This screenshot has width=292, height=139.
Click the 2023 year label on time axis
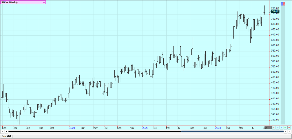pyautogui.click(x=218, y=127)
